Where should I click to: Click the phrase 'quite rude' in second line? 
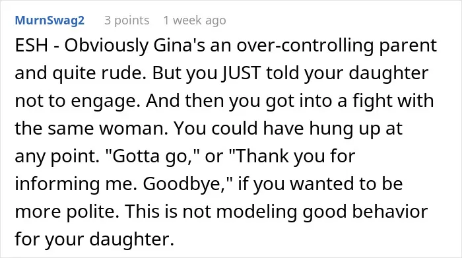click(100, 74)
